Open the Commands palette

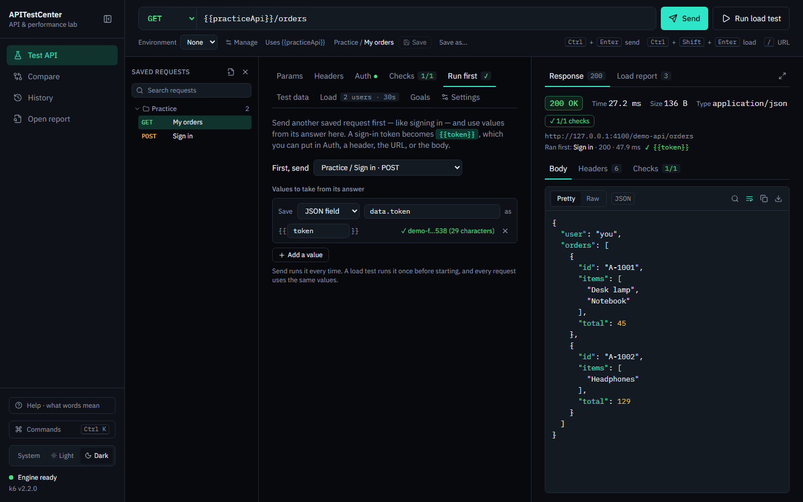point(62,429)
